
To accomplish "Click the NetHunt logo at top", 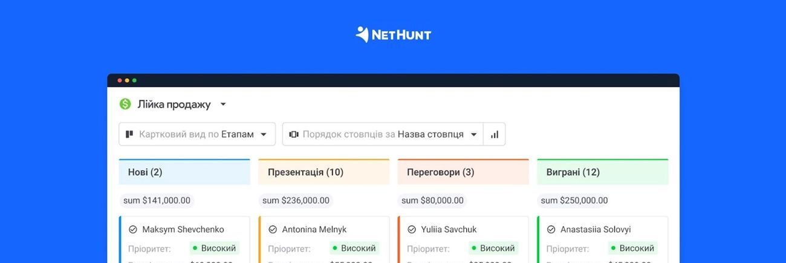I will click(x=393, y=34).
